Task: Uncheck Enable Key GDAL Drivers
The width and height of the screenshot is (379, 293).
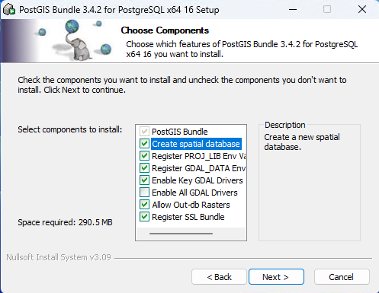Action: click(x=144, y=180)
